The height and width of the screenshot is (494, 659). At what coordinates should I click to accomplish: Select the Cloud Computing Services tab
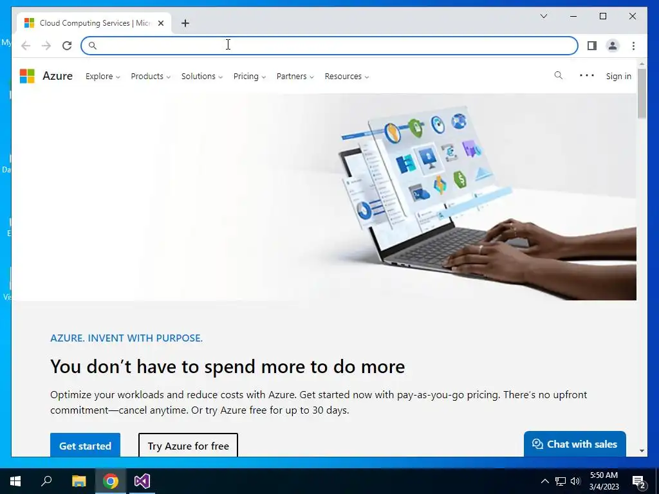click(x=94, y=23)
